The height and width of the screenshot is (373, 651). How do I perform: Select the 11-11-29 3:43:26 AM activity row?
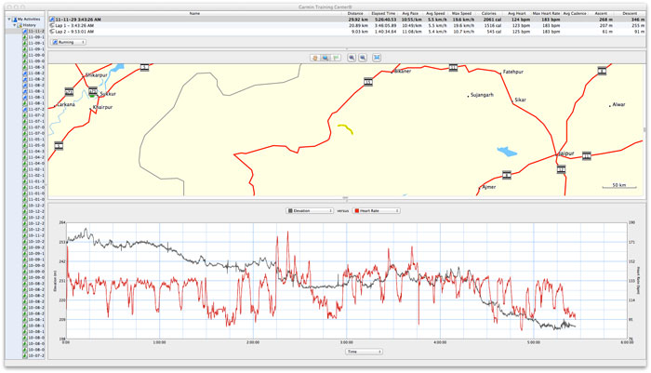[x=348, y=20]
